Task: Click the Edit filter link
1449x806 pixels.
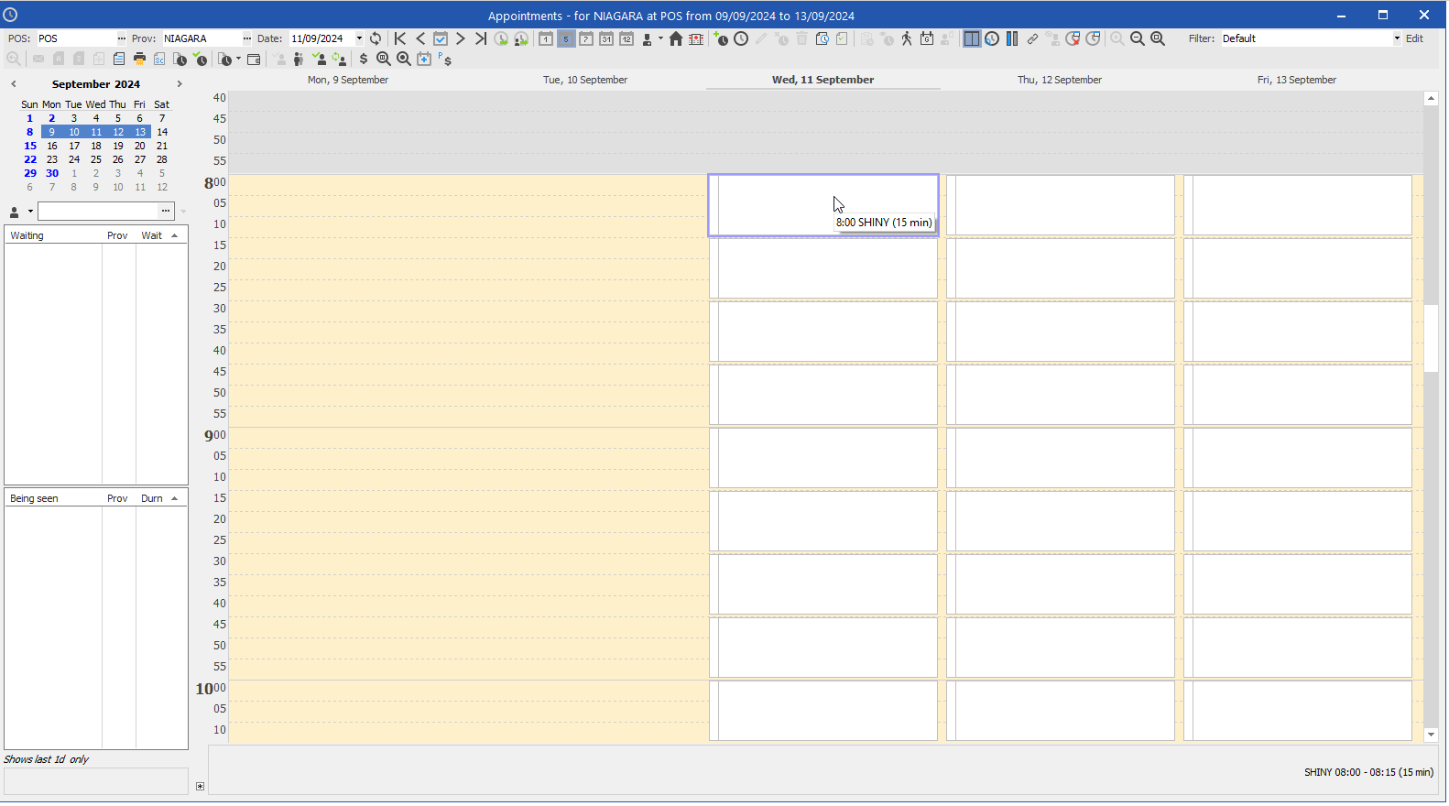Action: (x=1414, y=38)
